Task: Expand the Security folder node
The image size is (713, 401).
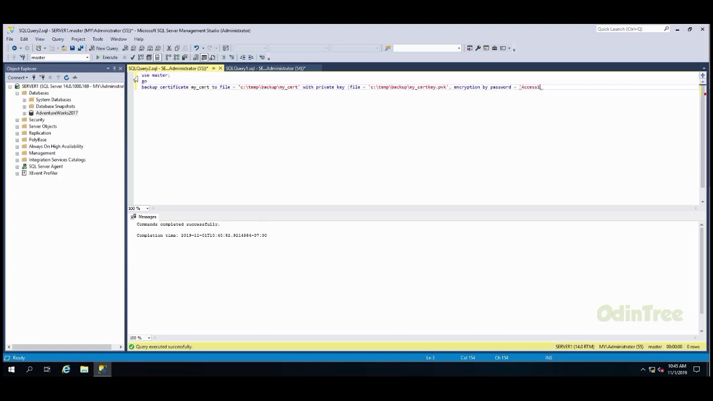Action: (x=17, y=120)
